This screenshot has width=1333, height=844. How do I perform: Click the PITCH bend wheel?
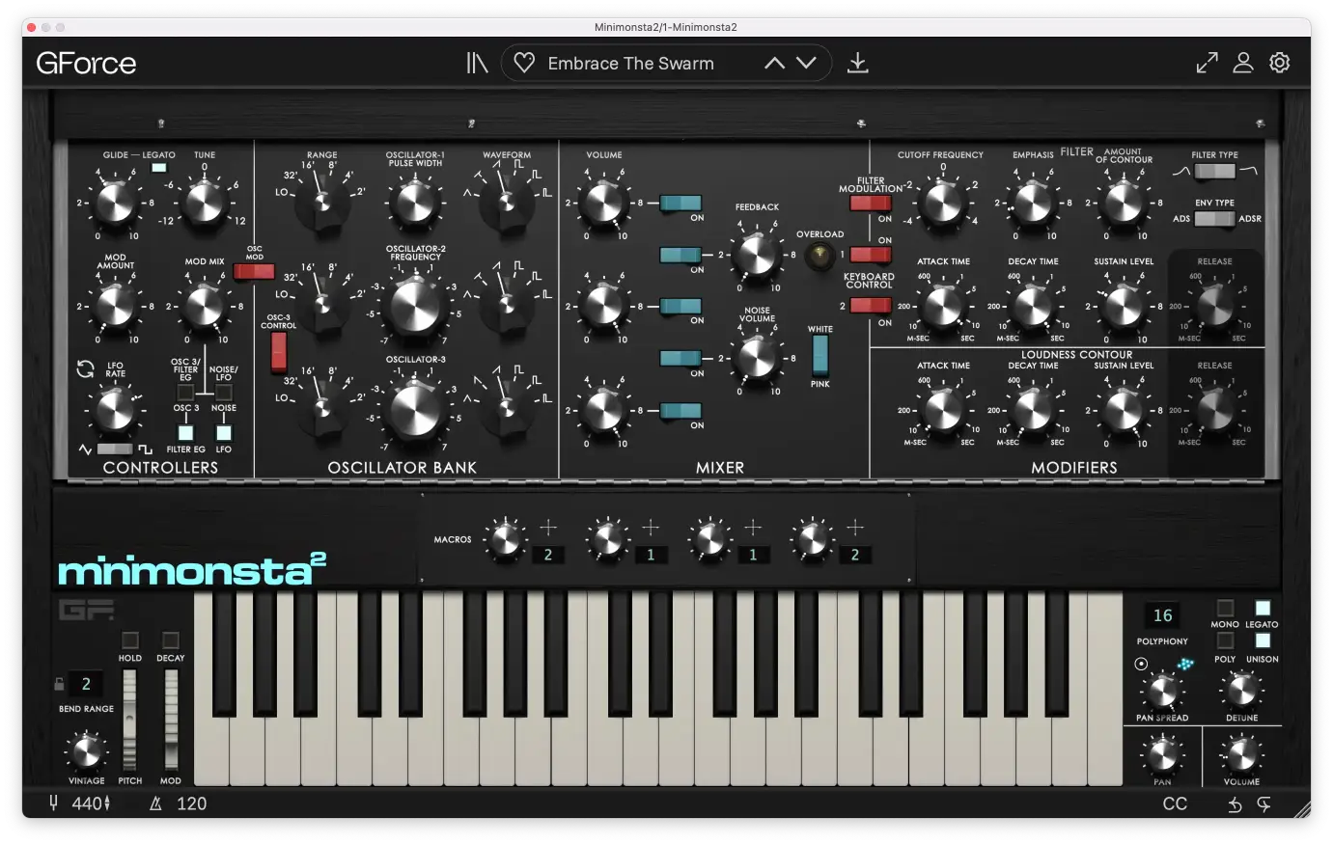click(129, 720)
